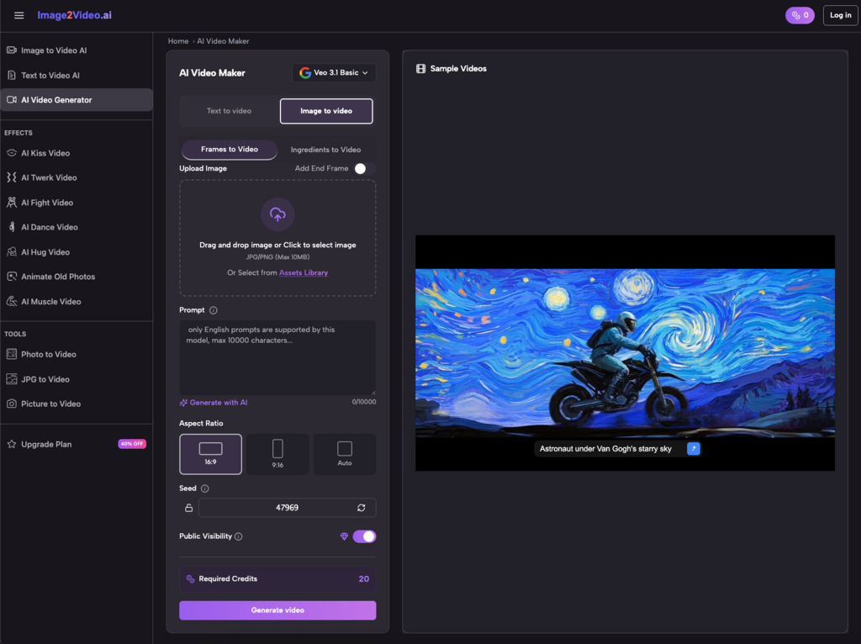Open the hamburger menu icon
The height and width of the screenshot is (644, 861).
pyautogui.click(x=19, y=15)
